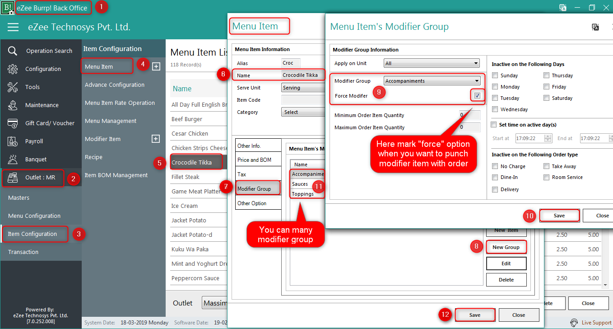613x329 pixels.
Task: Check Monday as inactive day
Action: pyautogui.click(x=495, y=87)
